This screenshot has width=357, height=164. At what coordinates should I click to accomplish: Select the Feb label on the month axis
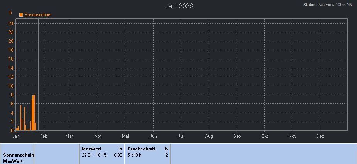point(44,136)
